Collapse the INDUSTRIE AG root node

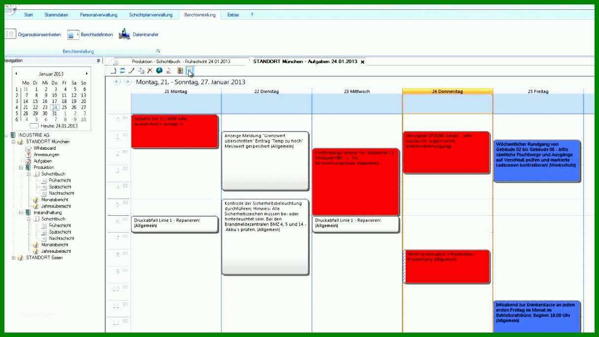(x=6, y=135)
